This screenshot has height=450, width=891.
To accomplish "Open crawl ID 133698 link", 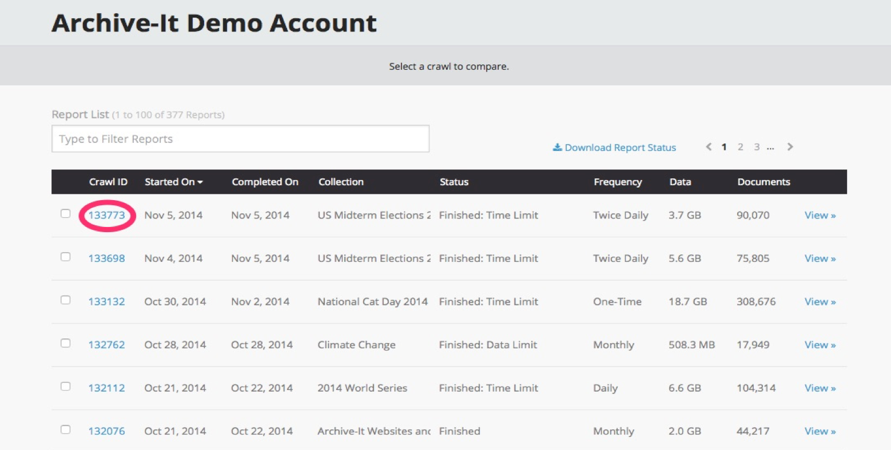I will [x=106, y=258].
